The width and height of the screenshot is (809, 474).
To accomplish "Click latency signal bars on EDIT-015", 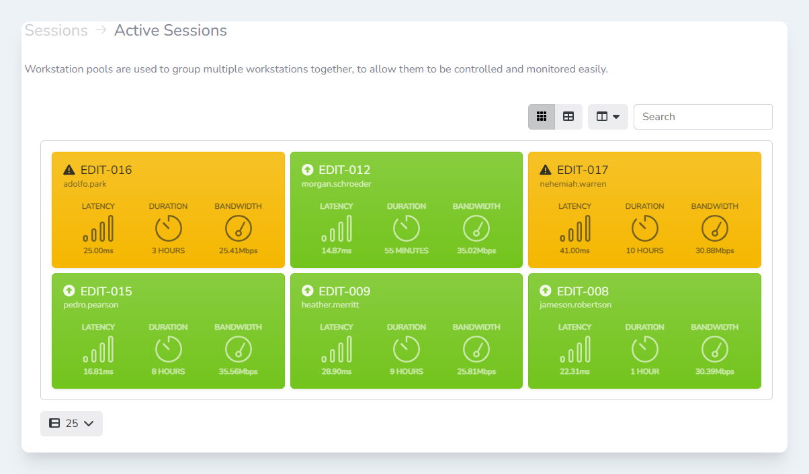I will coord(98,349).
